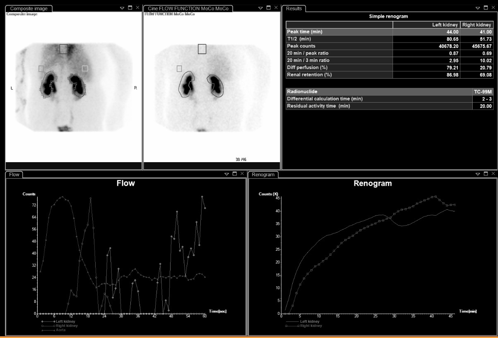Image resolution: width=498 pixels, height=338 pixels.
Task: Select the Diff perfusion (%) row label
Action: pyautogui.click(x=303, y=67)
